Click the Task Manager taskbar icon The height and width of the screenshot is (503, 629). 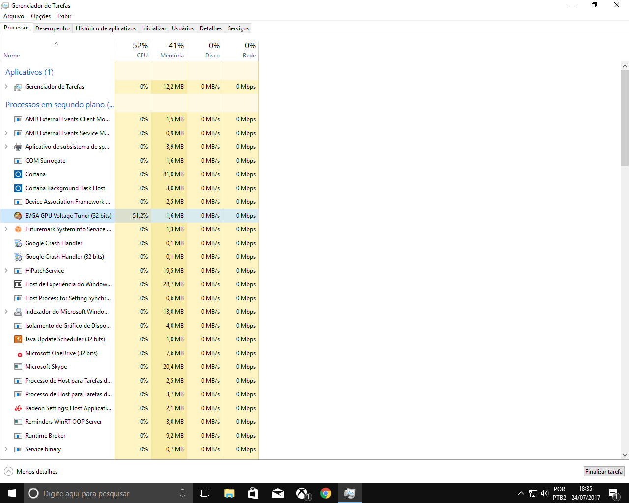click(350, 493)
